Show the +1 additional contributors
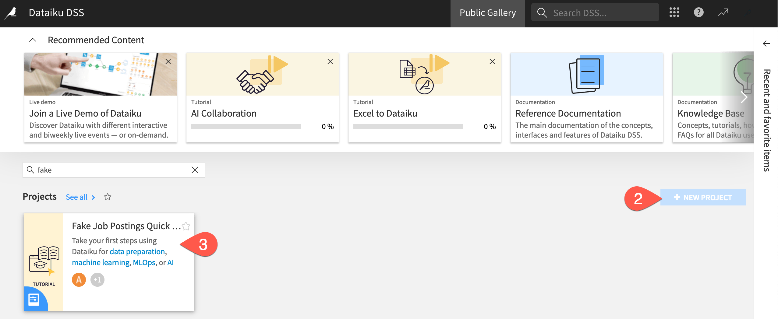778x319 pixels. pyautogui.click(x=97, y=279)
